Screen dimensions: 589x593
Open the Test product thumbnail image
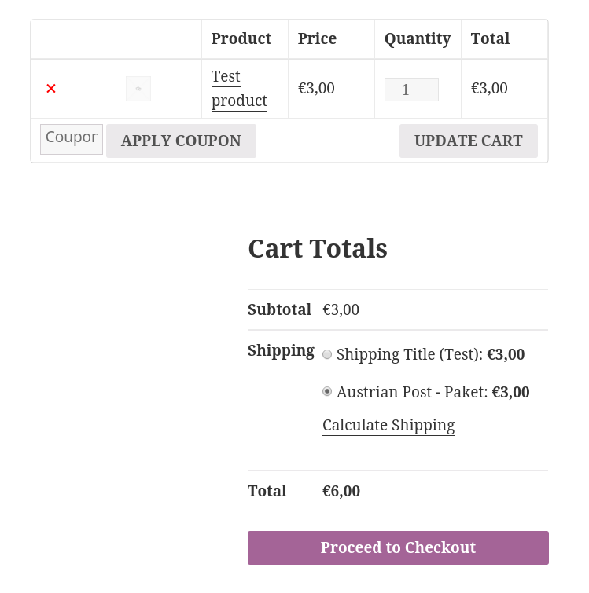[x=138, y=89]
